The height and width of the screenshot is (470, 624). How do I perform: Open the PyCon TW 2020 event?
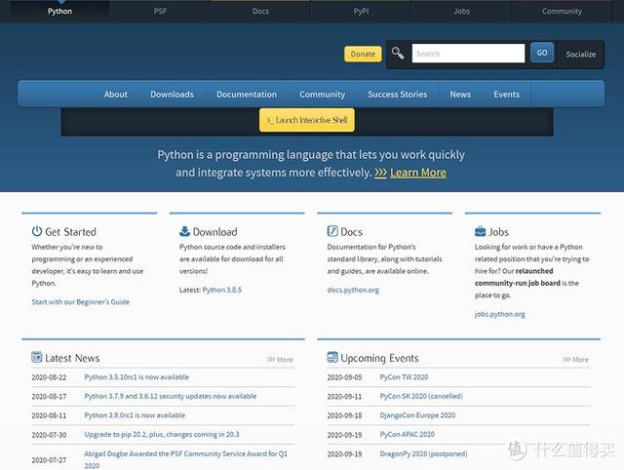[x=404, y=376]
